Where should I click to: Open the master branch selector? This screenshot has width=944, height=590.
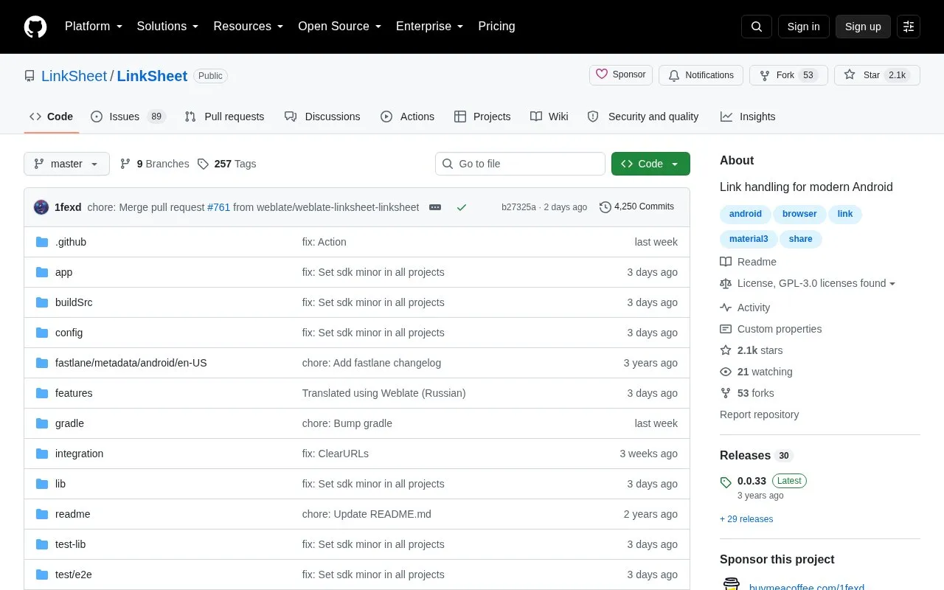[66, 164]
